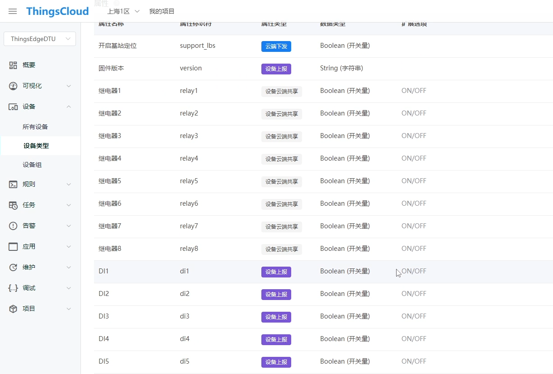Click the 可视化 gauge icon

click(13, 86)
